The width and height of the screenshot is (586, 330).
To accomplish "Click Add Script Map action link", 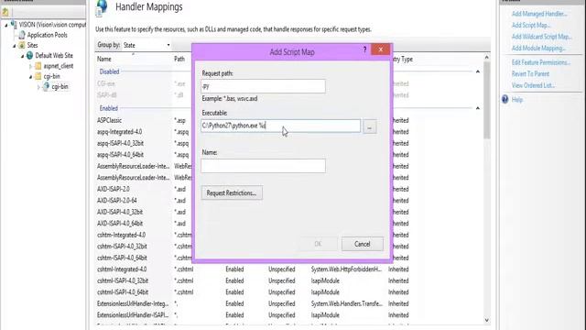I will click(x=531, y=25).
